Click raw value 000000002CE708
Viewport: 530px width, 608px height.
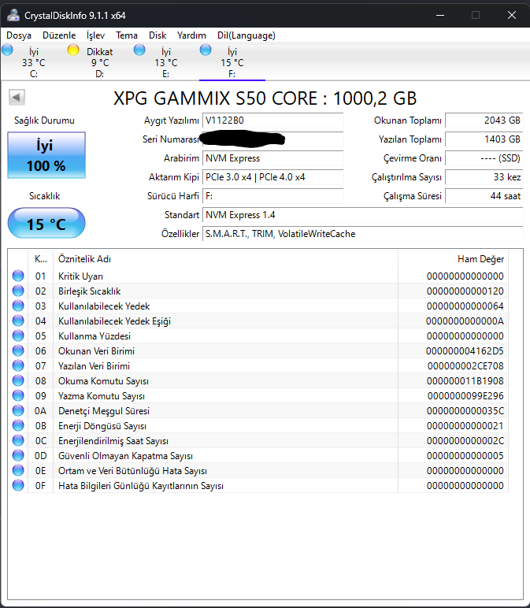tap(465, 366)
